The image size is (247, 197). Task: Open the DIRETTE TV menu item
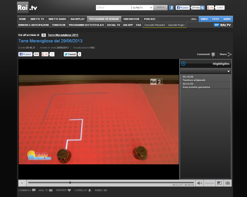tap(37, 19)
